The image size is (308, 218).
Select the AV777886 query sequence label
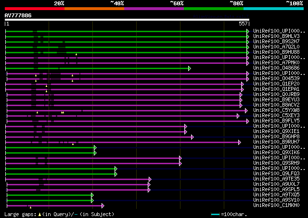point(18,15)
